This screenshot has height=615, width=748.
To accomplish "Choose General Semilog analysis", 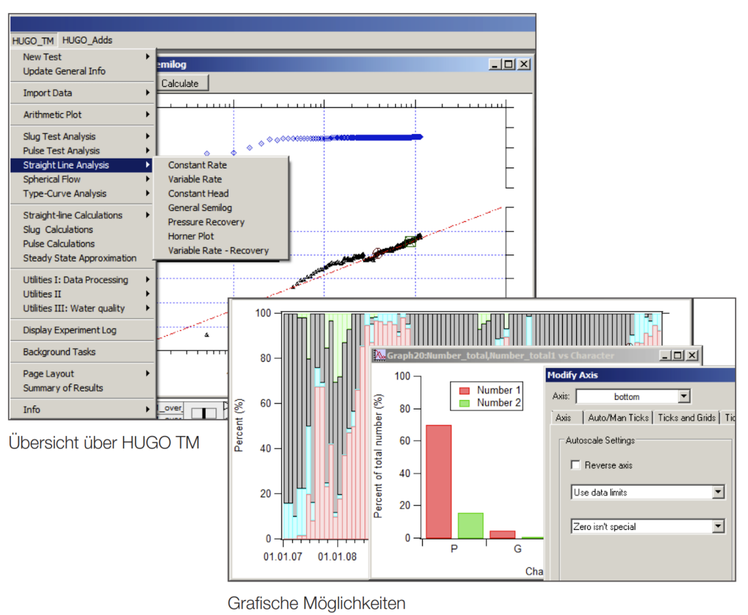I will tap(221, 208).
